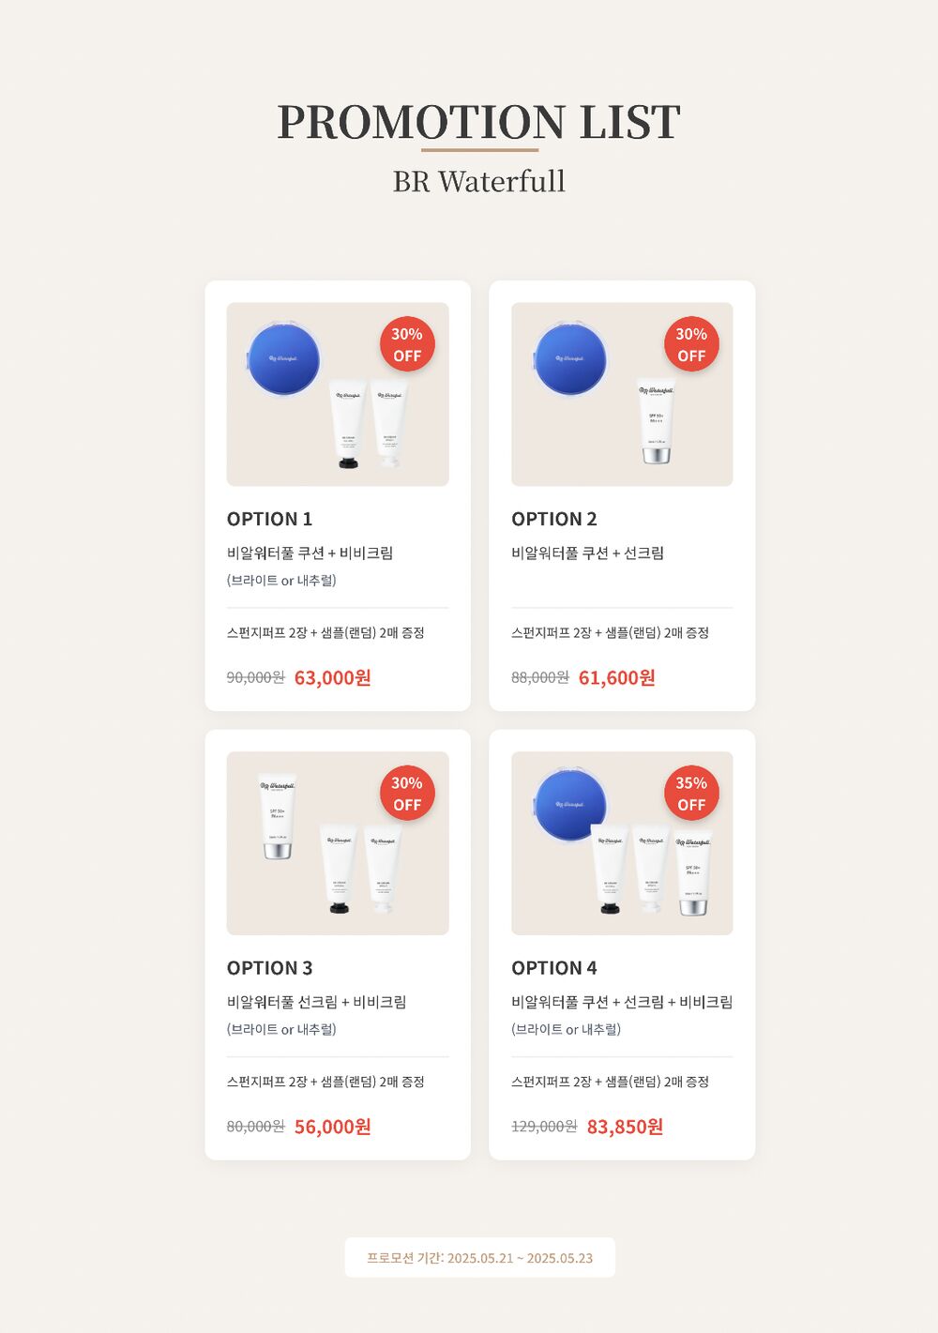Click the 61,600원 sale price
938x1333 pixels.
tap(617, 677)
